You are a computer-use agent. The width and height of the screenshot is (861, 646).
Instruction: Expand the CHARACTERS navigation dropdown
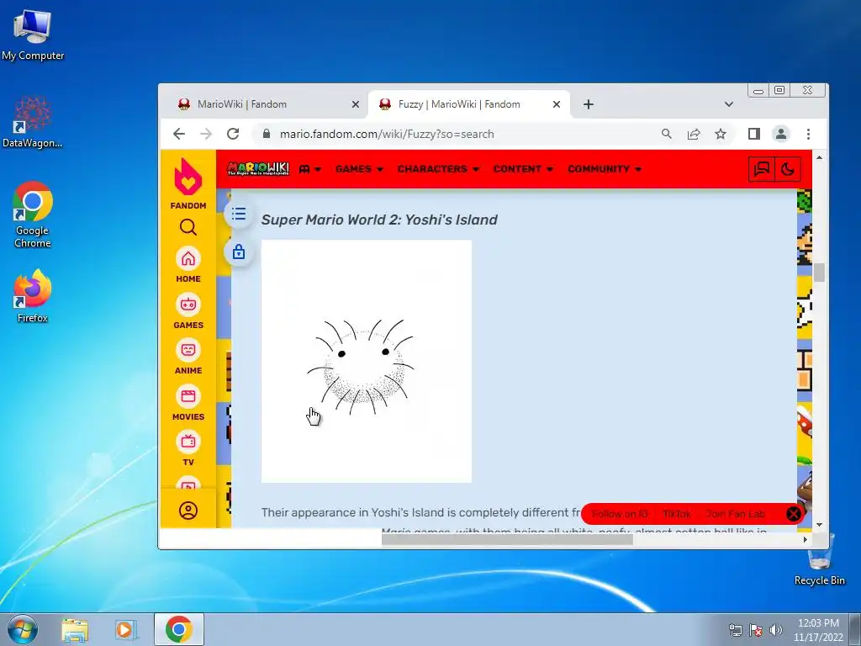(x=438, y=169)
